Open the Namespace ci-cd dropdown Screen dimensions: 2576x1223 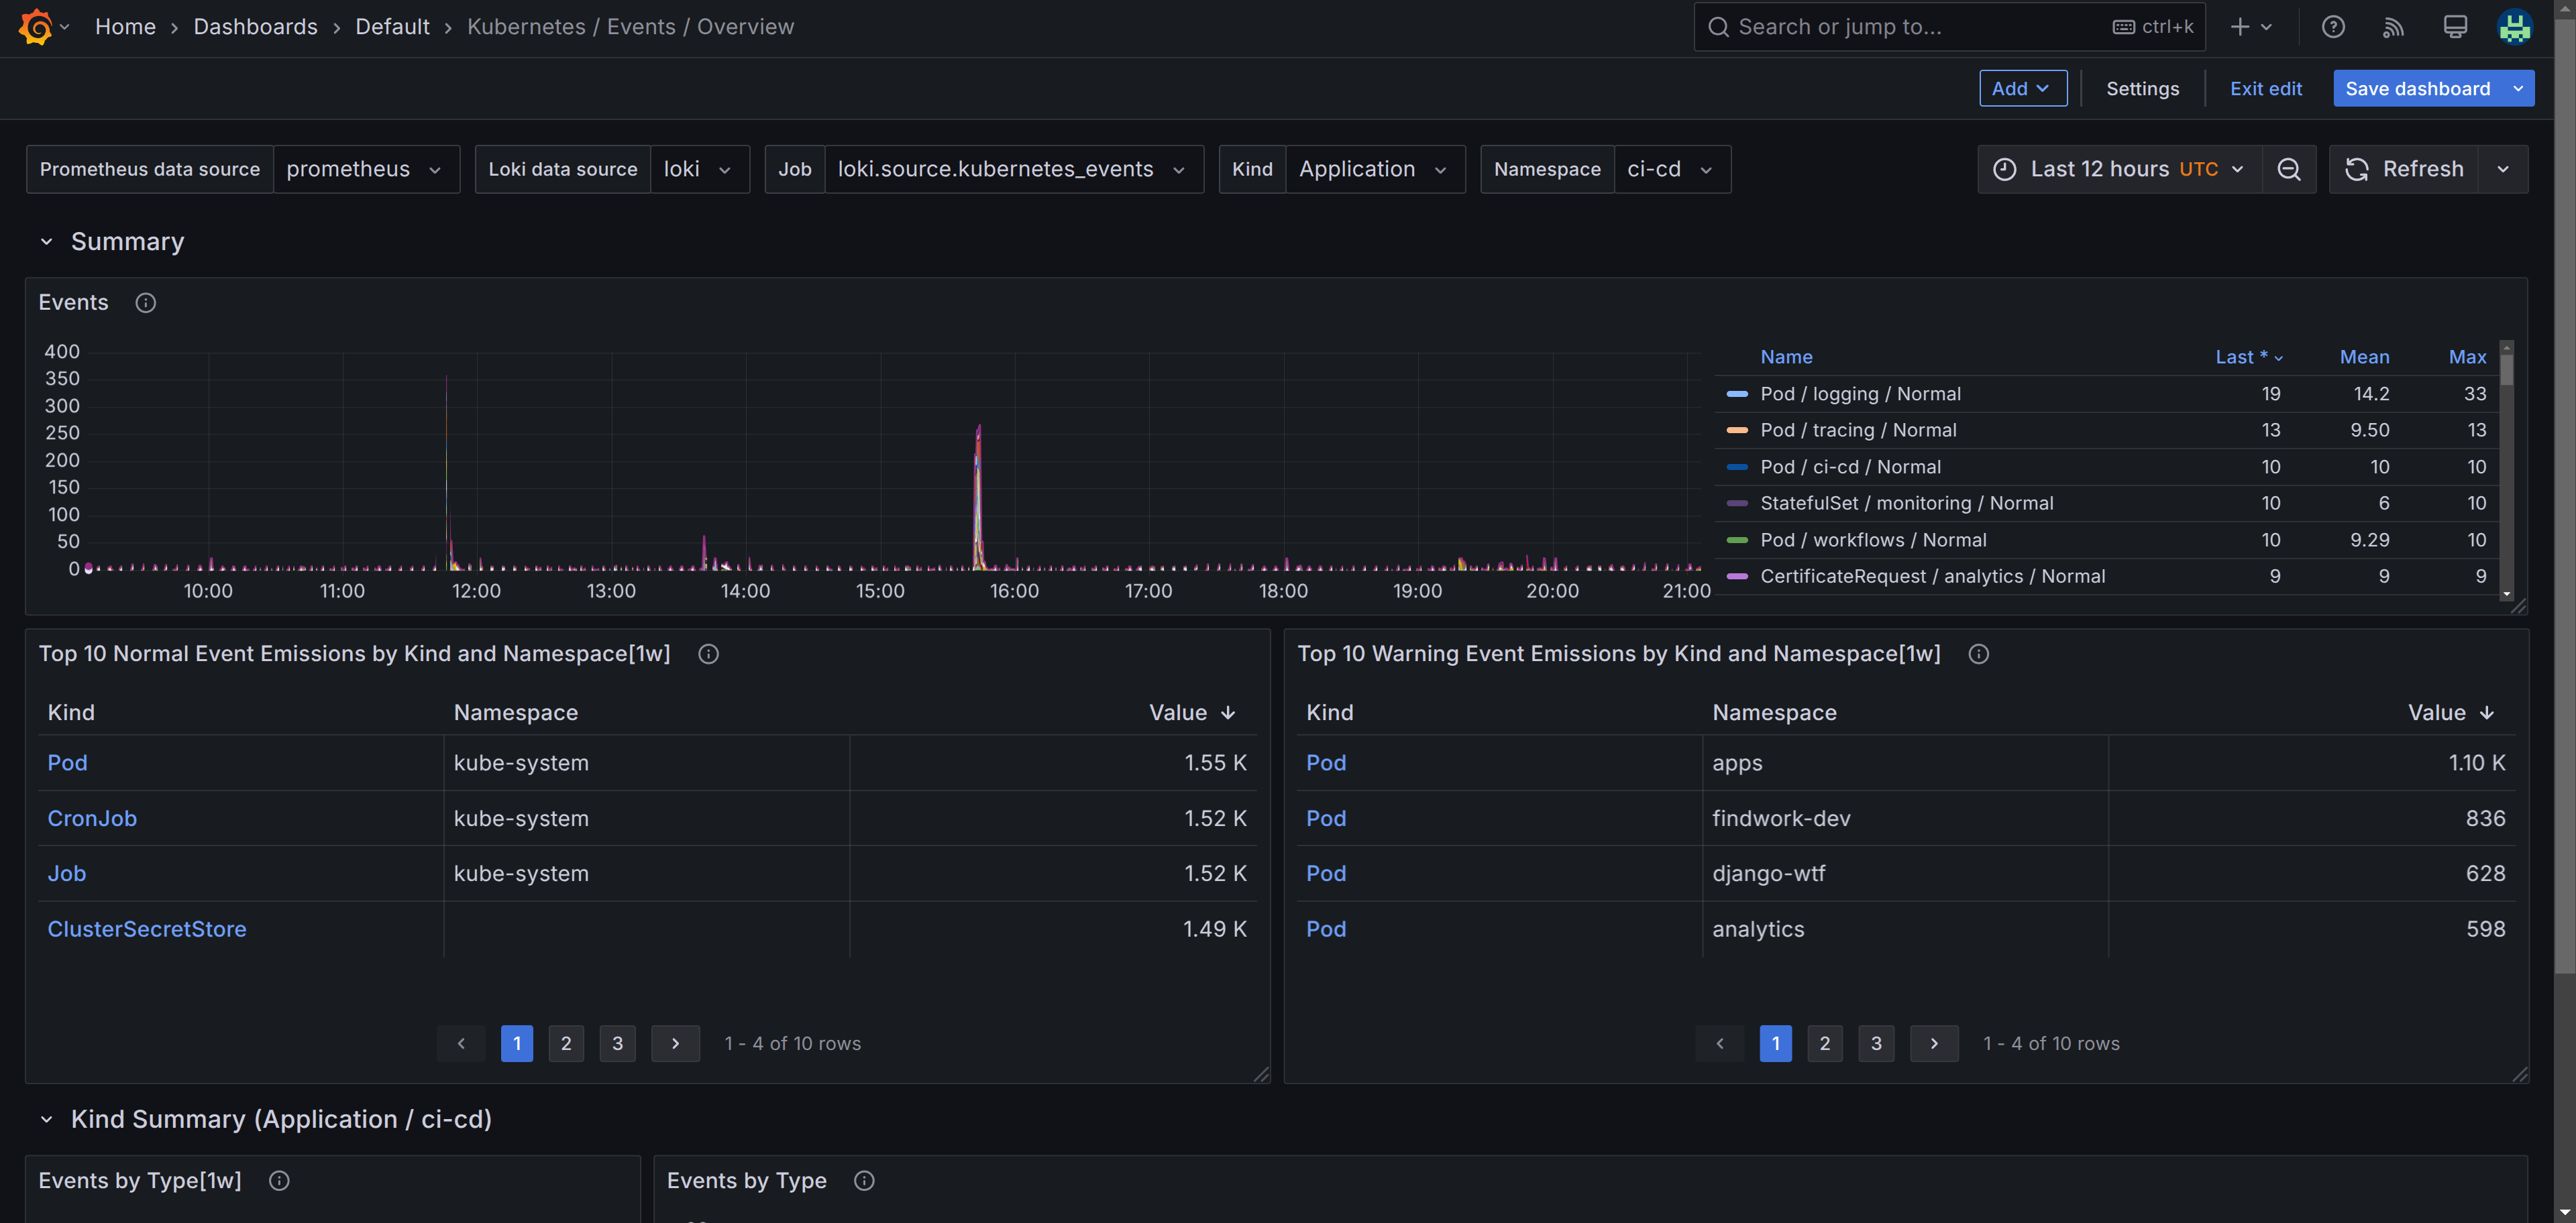pyautogui.click(x=1671, y=169)
